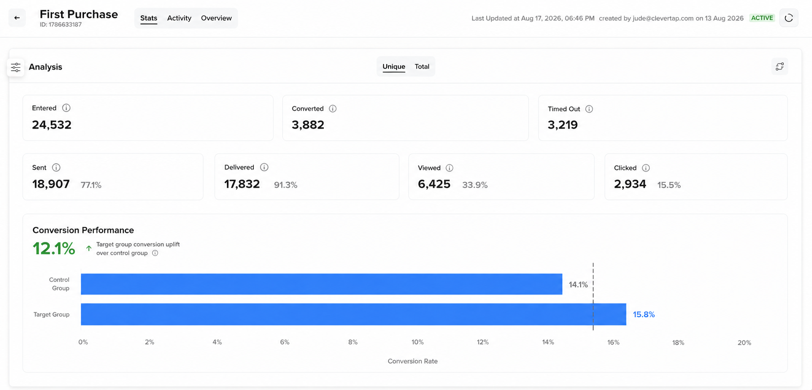Show info tooltip for Timed Out

point(589,109)
